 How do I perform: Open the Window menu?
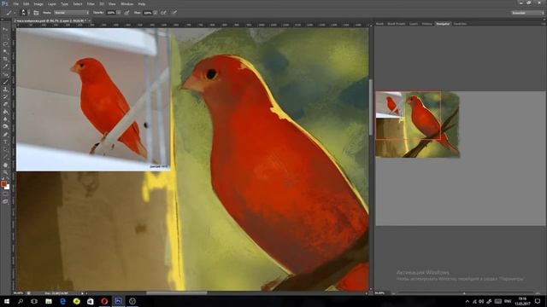click(127, 3)
